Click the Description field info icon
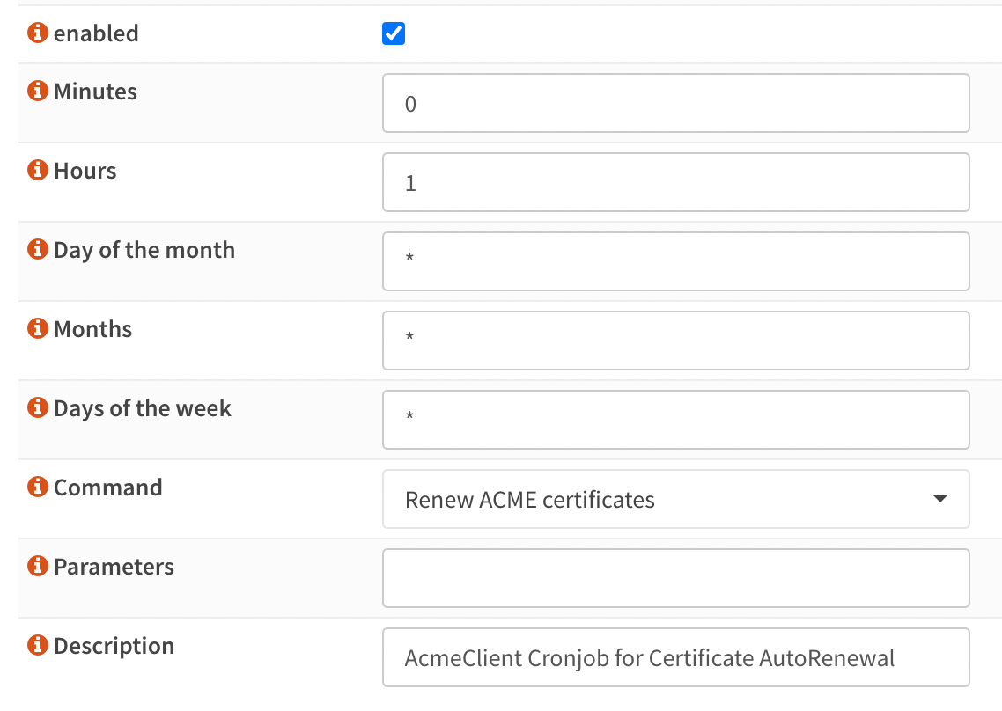This screenshot has width=1002, height=711. pyautogui.click(x=36, y=645)
